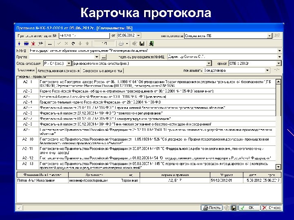This screenshot has height=220, width=294.
Task: Switch to the Аттестационная комиссия tab
Action: (x=58, y=71)
